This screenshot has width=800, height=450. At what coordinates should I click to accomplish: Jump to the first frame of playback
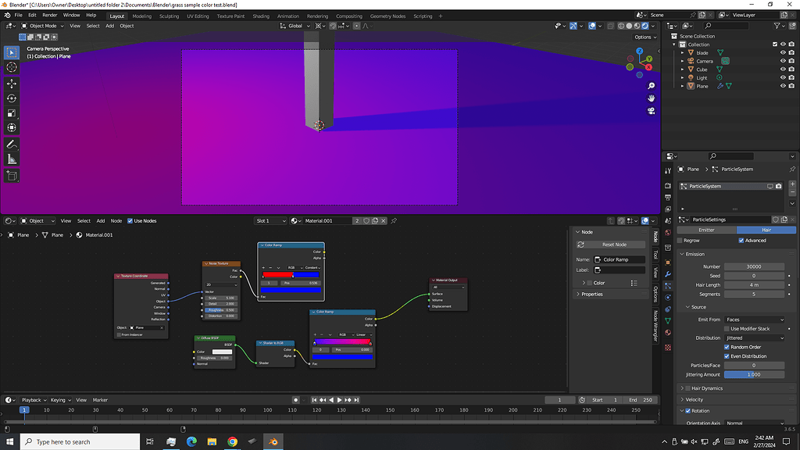tap(314, 400)
